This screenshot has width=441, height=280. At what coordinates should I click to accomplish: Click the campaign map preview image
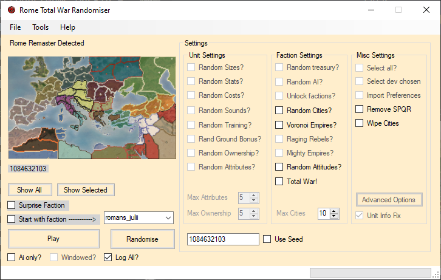[92, 108]
